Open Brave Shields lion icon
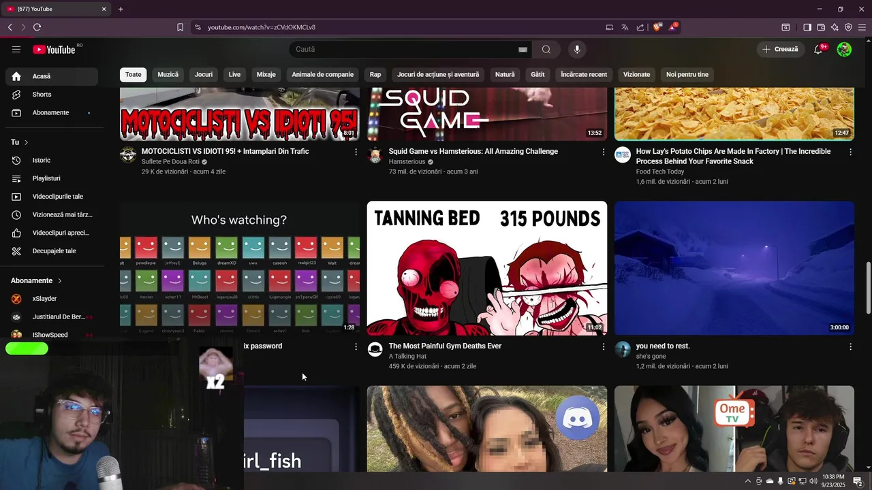Viewport: 872px width, 490px height. [657, 27]
